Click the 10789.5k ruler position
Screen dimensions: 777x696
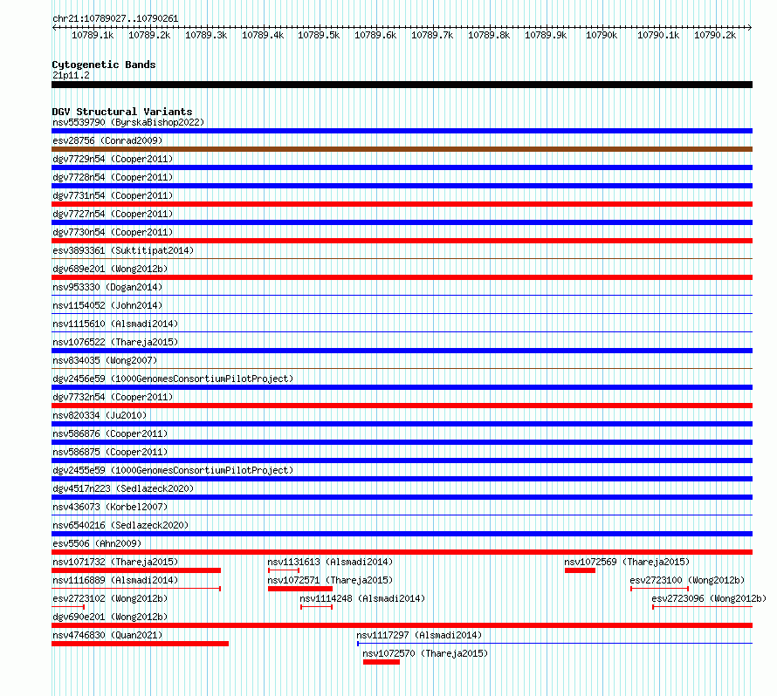pos(319,35)
